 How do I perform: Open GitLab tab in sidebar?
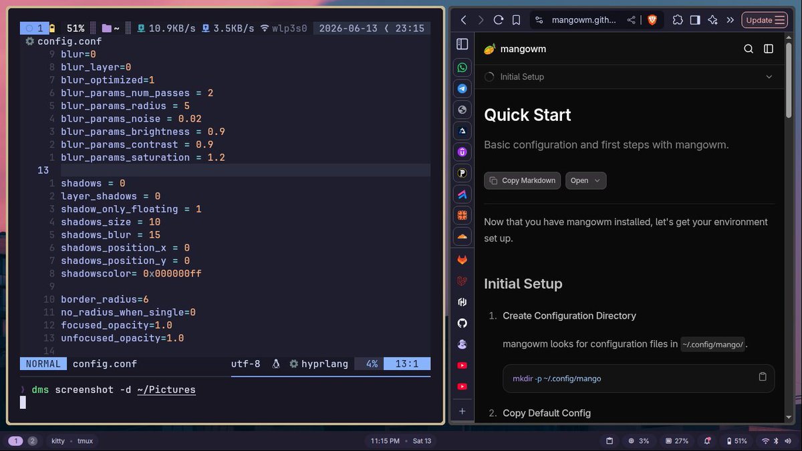tap(462, 259)
